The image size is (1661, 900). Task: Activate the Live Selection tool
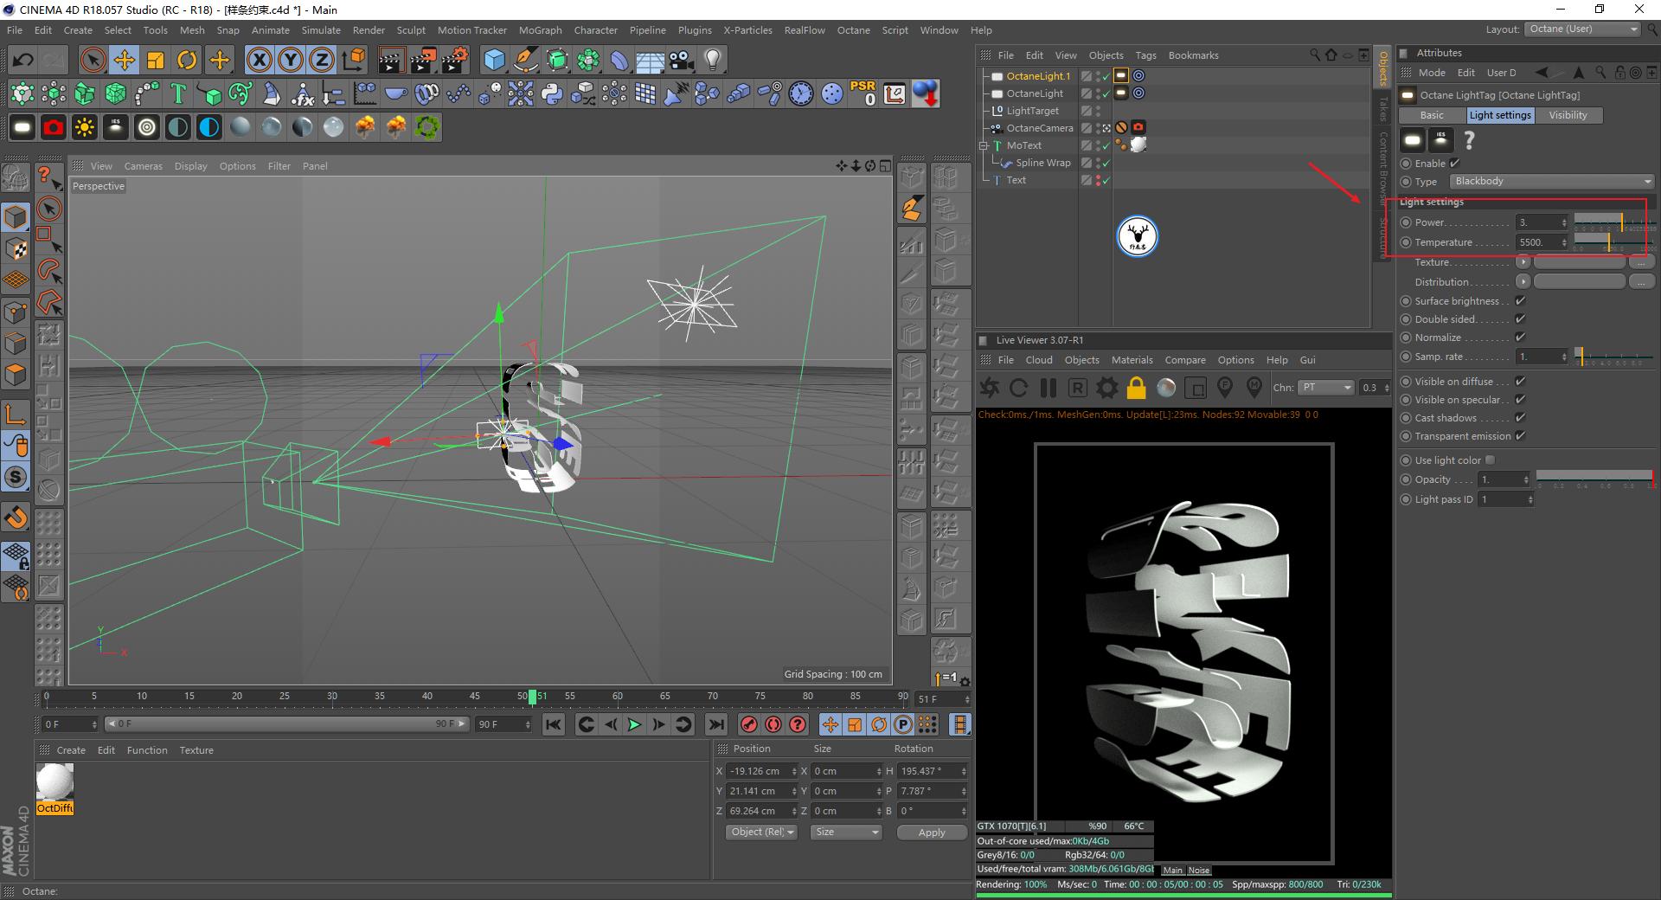92,60
